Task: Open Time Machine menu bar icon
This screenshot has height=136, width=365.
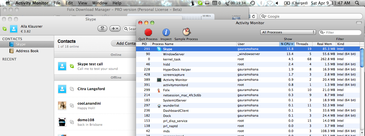Action: pos(253,3)
